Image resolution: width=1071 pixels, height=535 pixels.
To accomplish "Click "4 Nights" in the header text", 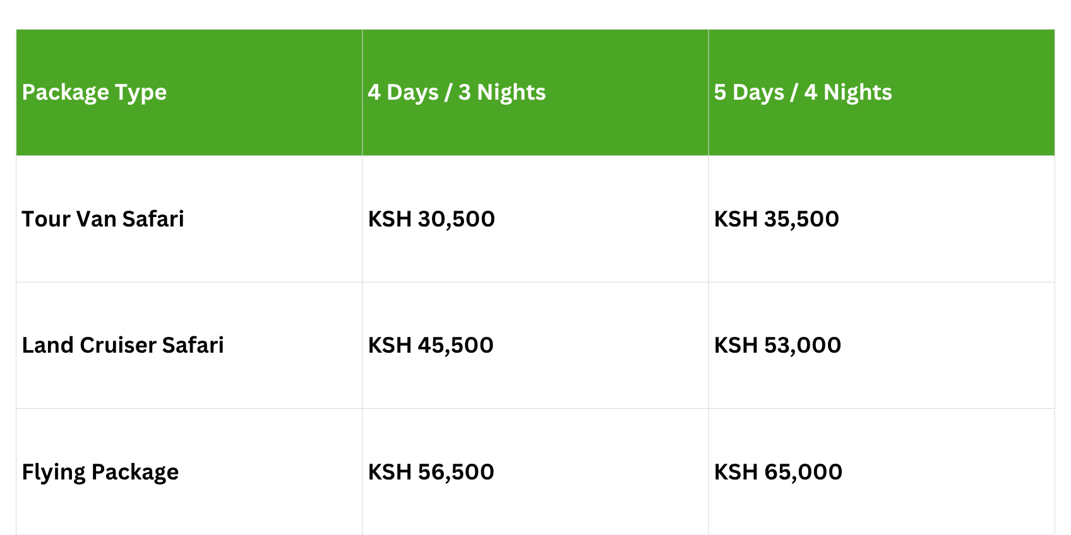I will coord(848,92).
